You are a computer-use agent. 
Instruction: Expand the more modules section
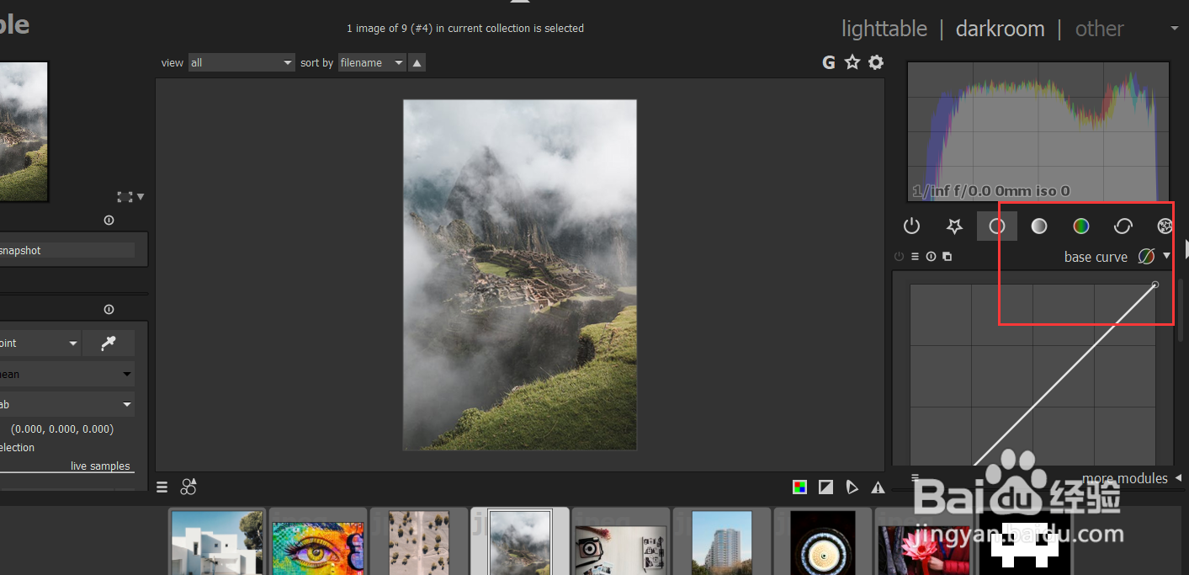(1125, 478)
